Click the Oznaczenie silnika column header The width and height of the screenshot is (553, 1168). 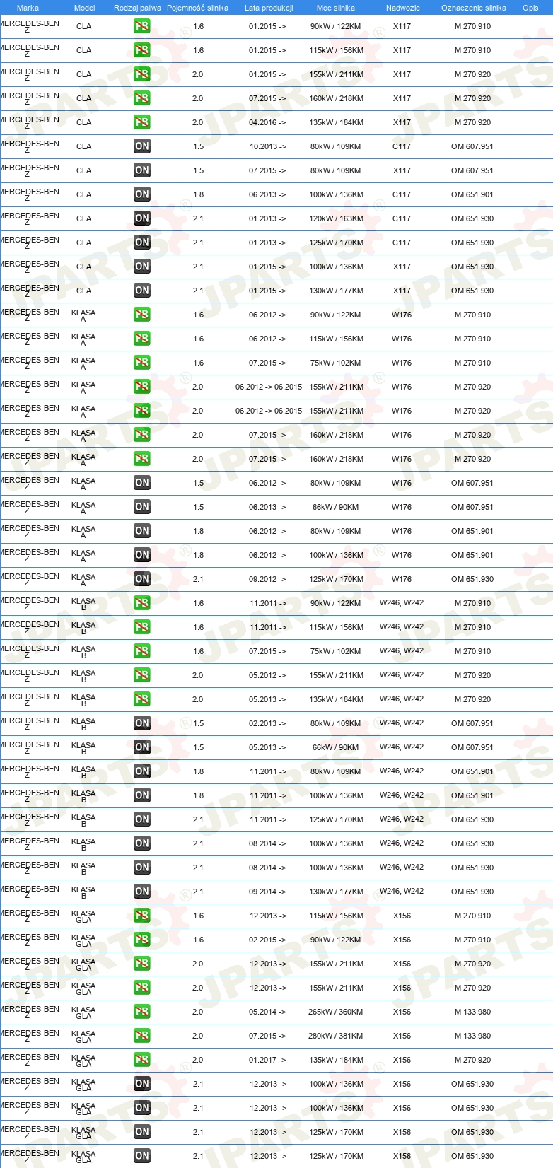point(474,8)
